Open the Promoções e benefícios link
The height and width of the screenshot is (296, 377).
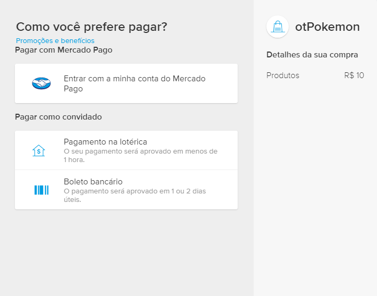click(x=55, y=40)
